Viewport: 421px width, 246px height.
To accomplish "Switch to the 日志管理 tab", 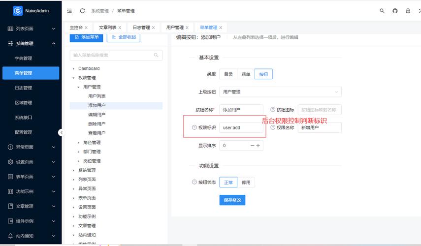I will (144, 28).
